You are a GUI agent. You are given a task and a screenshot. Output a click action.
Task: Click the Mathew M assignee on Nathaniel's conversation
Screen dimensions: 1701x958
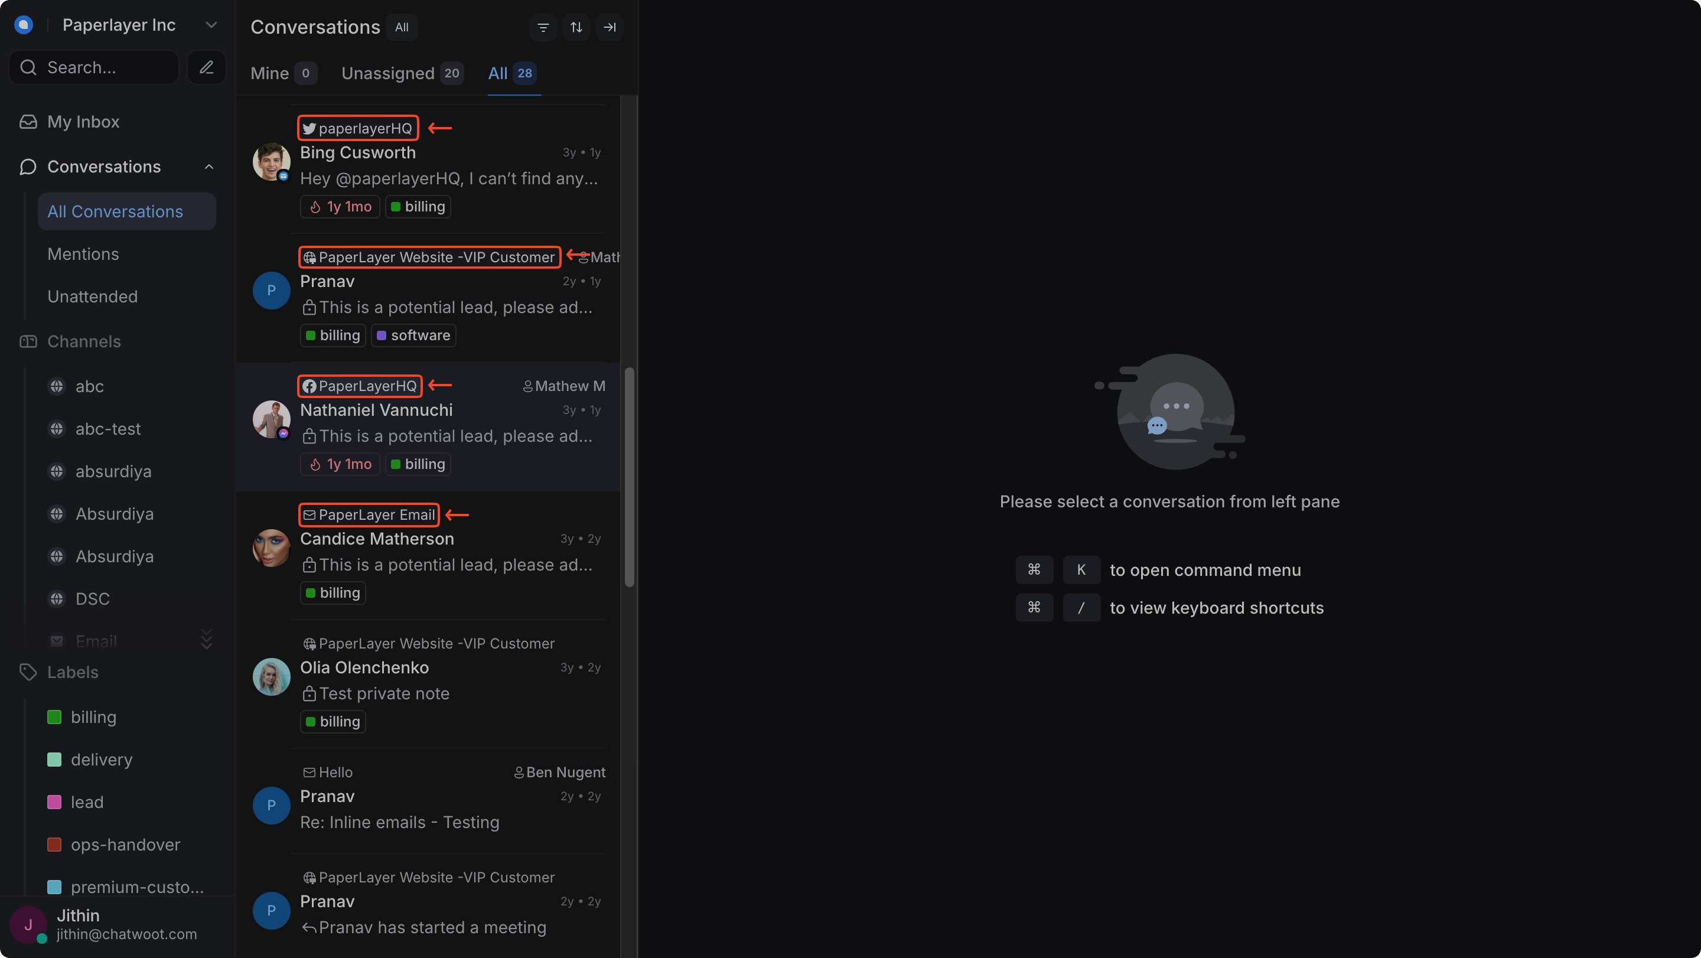click(564, 386)
